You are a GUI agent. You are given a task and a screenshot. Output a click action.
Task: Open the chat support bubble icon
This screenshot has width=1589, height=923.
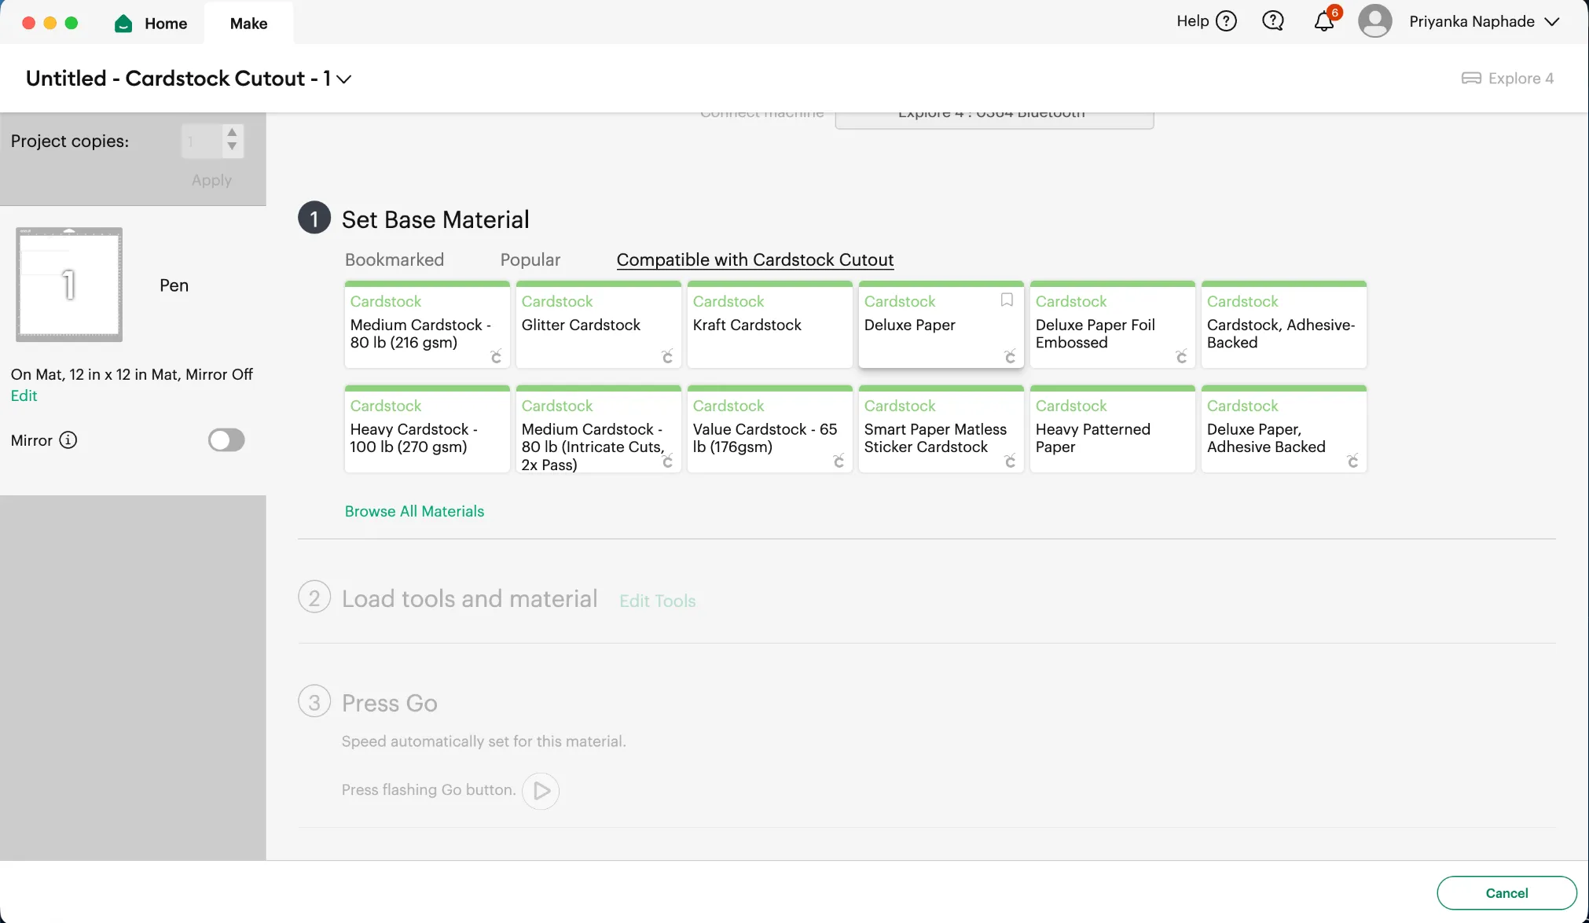tap(1272, 21)
